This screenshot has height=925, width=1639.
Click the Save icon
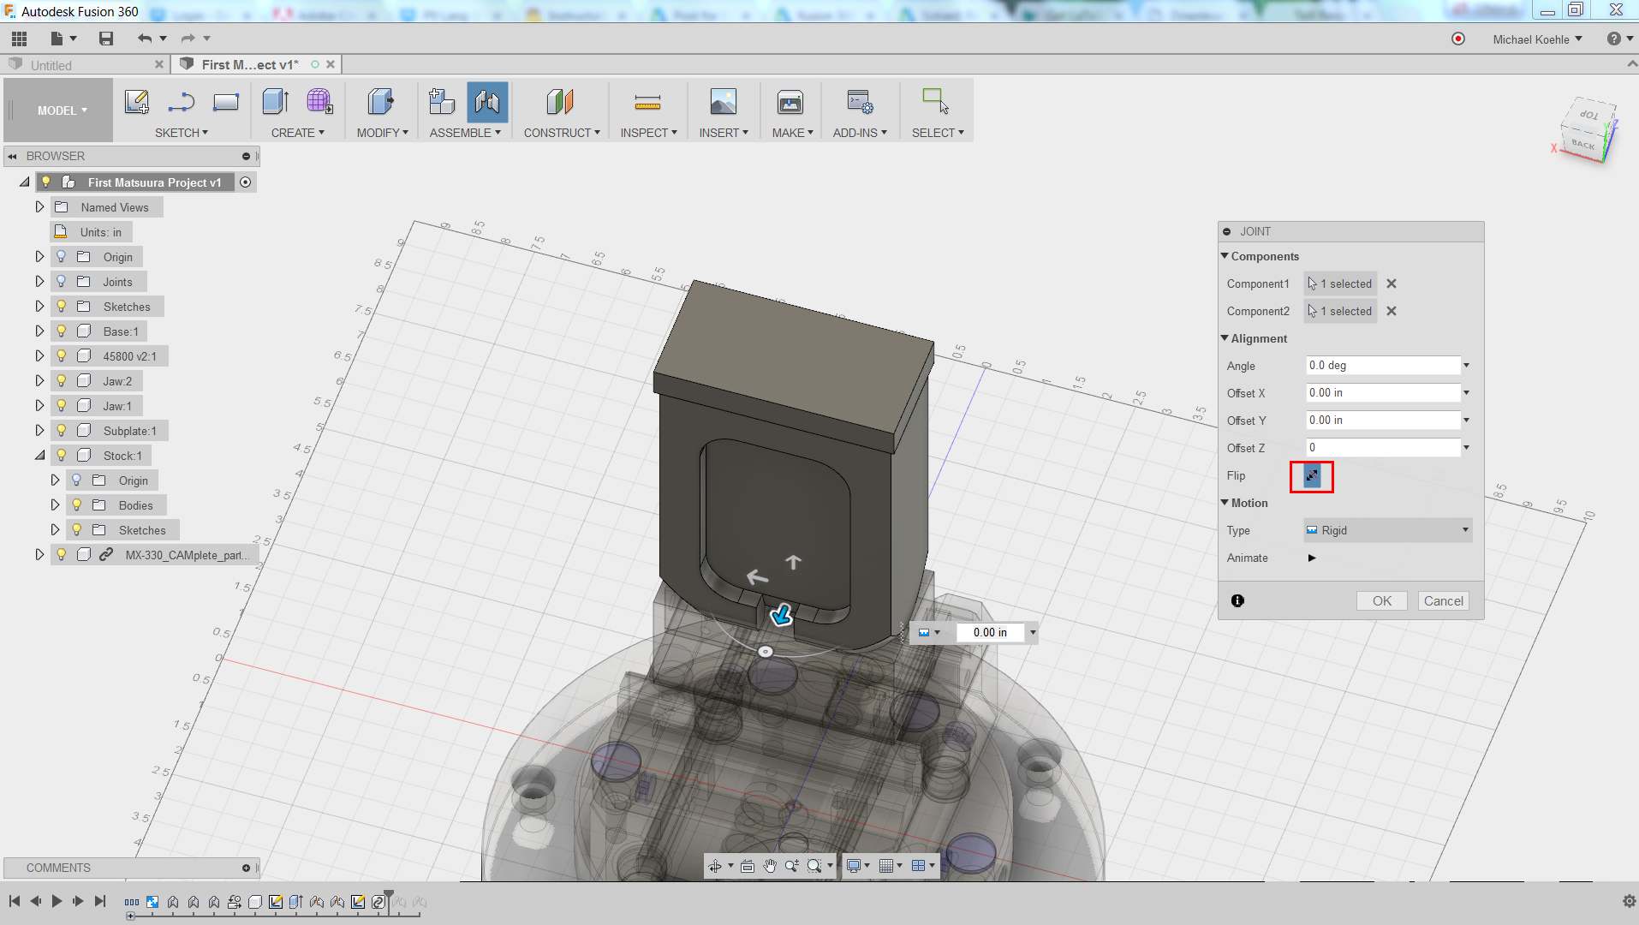pyautogui.click(x=106, y=39)
